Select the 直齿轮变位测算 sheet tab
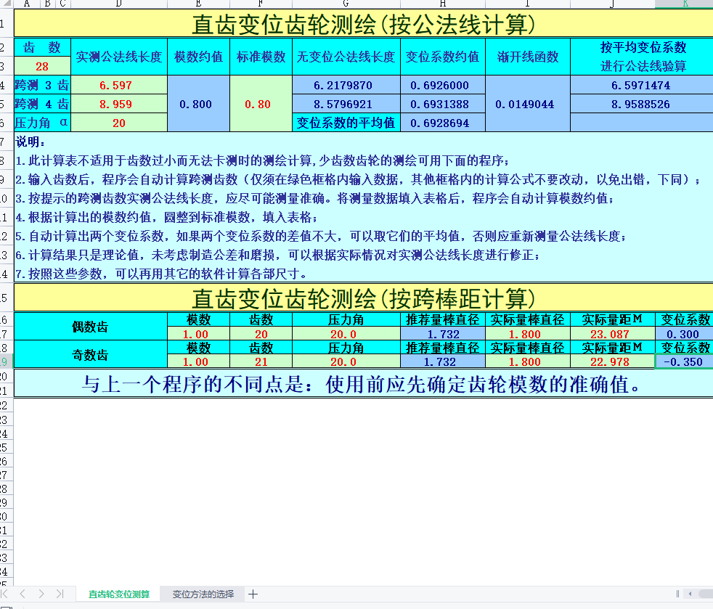This screenshot has height=609, width=713. pyautogui.click(x=119, y=594)
